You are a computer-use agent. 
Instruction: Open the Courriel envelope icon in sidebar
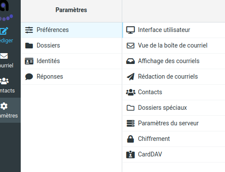click(x=4, y=56)
